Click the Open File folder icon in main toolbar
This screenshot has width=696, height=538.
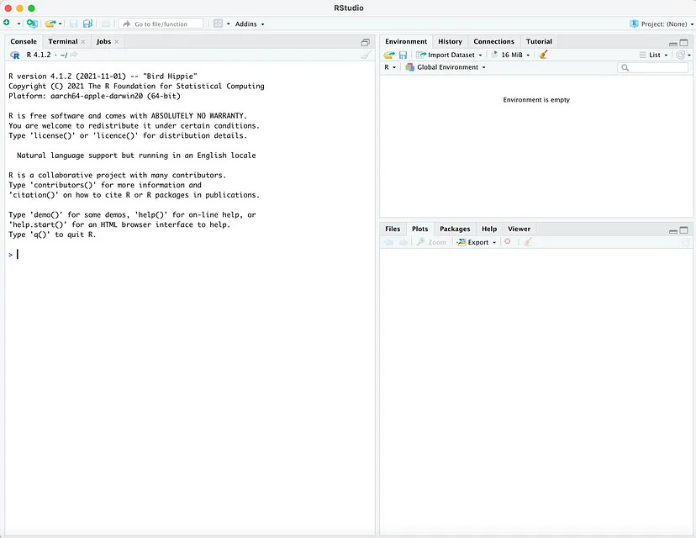coord(50,24)
